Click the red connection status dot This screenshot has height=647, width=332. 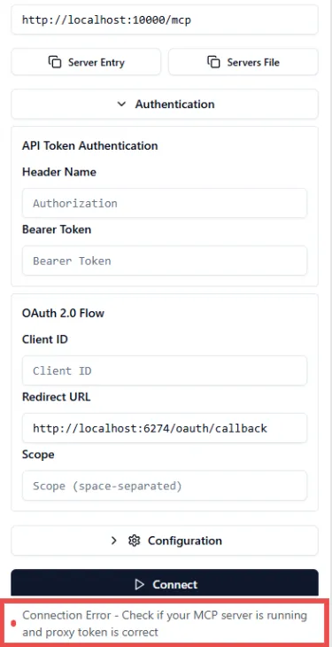point(13,623)
